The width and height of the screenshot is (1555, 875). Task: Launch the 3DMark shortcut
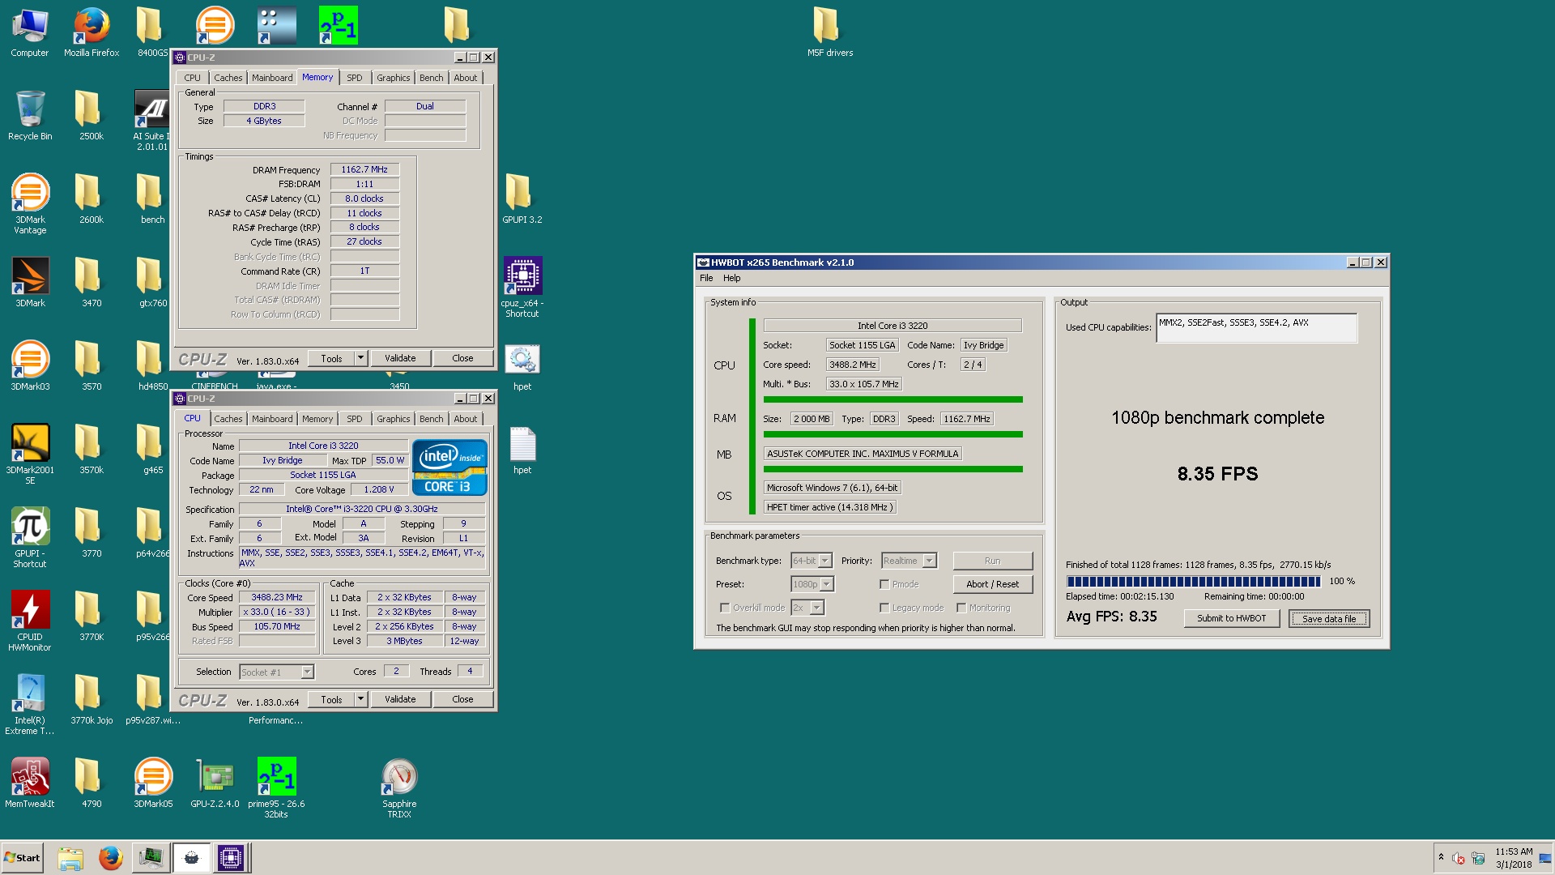coord(30,283)
